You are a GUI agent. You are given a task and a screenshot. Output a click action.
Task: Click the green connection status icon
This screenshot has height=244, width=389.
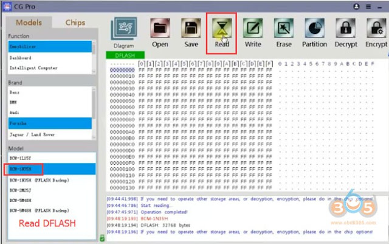pyautogui.click(x=102, y=238)
